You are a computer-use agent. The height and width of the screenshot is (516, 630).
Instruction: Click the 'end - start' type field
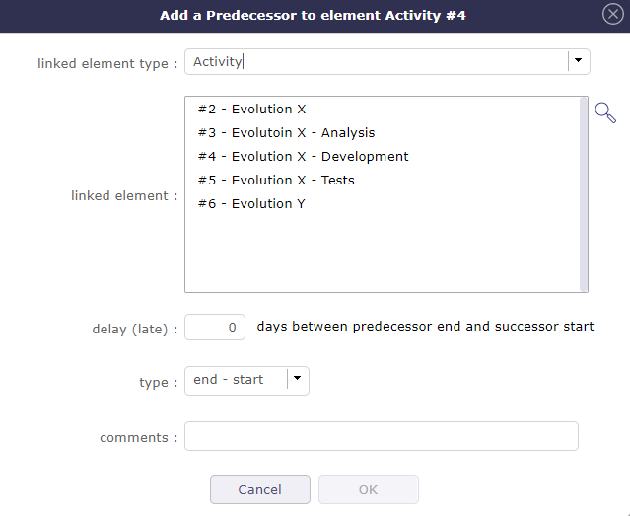tap(236, 380)
